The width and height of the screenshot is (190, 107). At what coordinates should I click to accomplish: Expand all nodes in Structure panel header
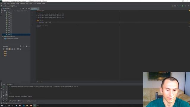20,46
